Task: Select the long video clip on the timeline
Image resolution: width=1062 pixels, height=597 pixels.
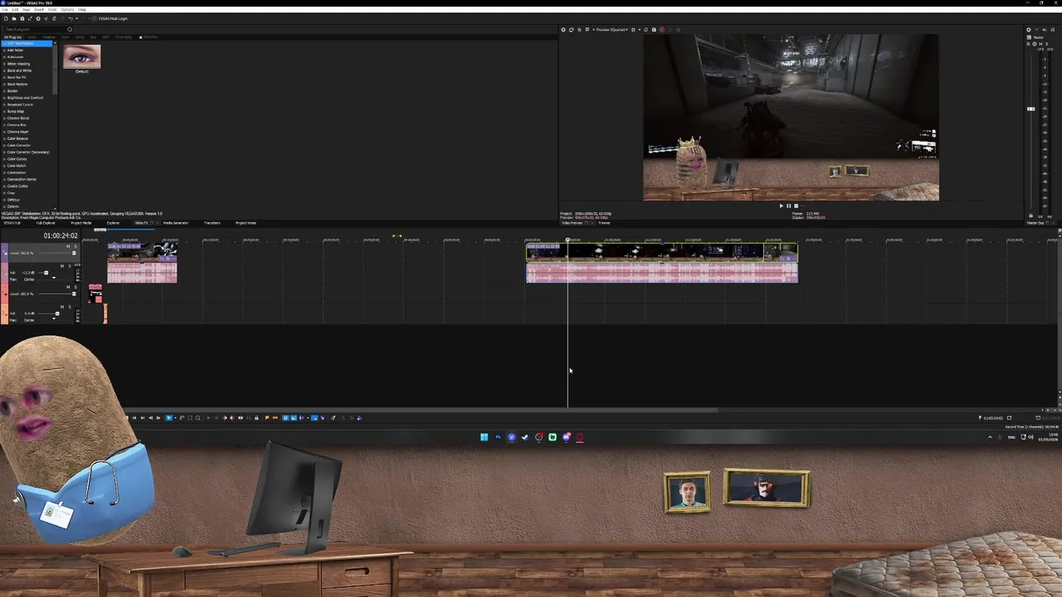Action: tap(662, 252)
